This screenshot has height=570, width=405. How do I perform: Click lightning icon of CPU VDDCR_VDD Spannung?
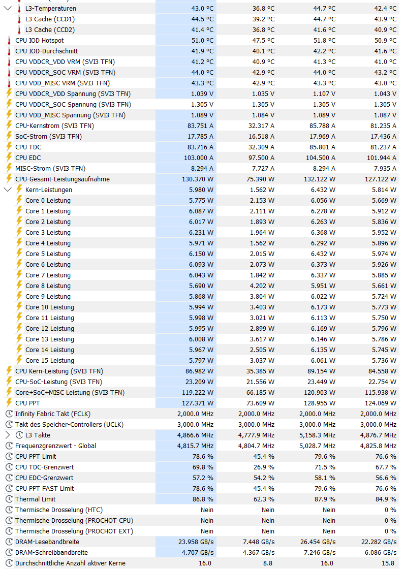click(x=9, y=93)
